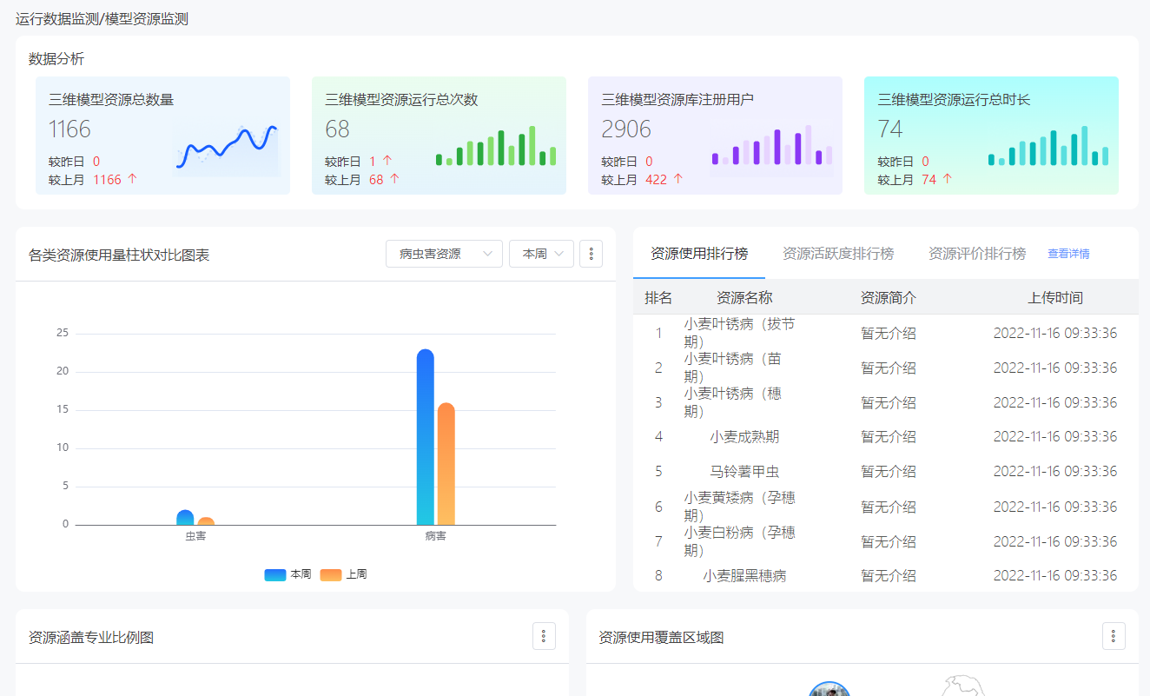Screen dimensions: 1150x696
Task: Click the blue line sparkline in 三维模型资源总数量 card
Action: click(x=227, y=148)
